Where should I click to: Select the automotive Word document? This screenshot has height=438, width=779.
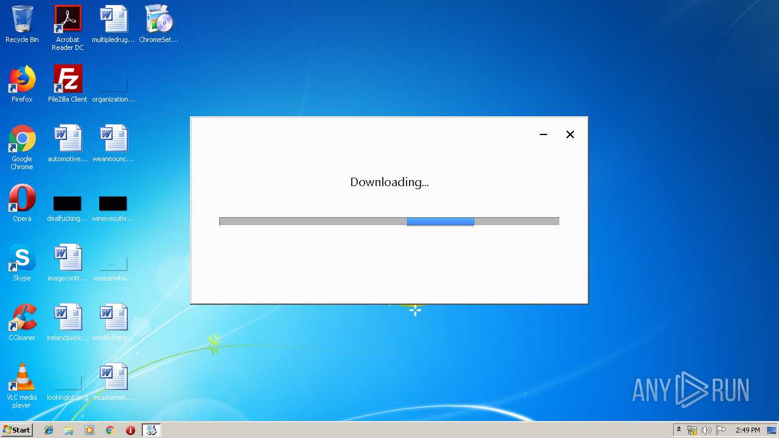click(68, 144)
